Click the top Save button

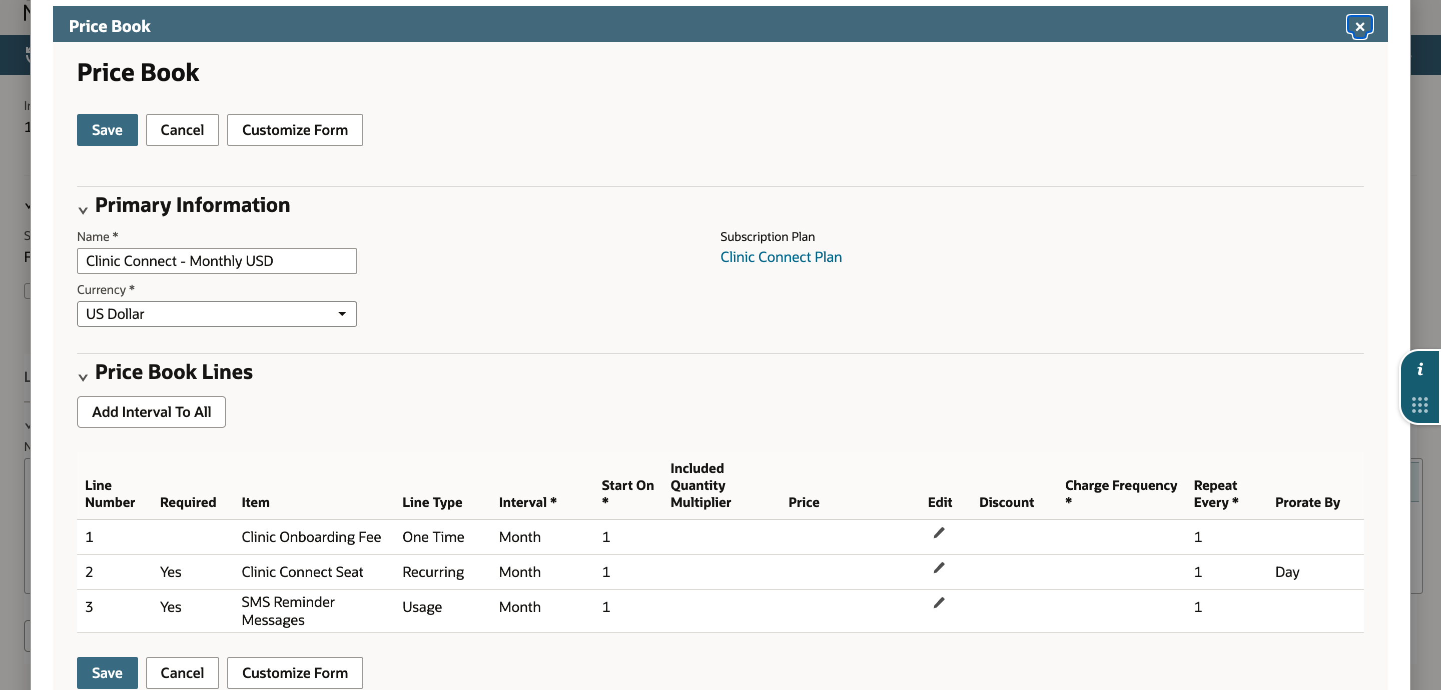(x=108, y=130)
